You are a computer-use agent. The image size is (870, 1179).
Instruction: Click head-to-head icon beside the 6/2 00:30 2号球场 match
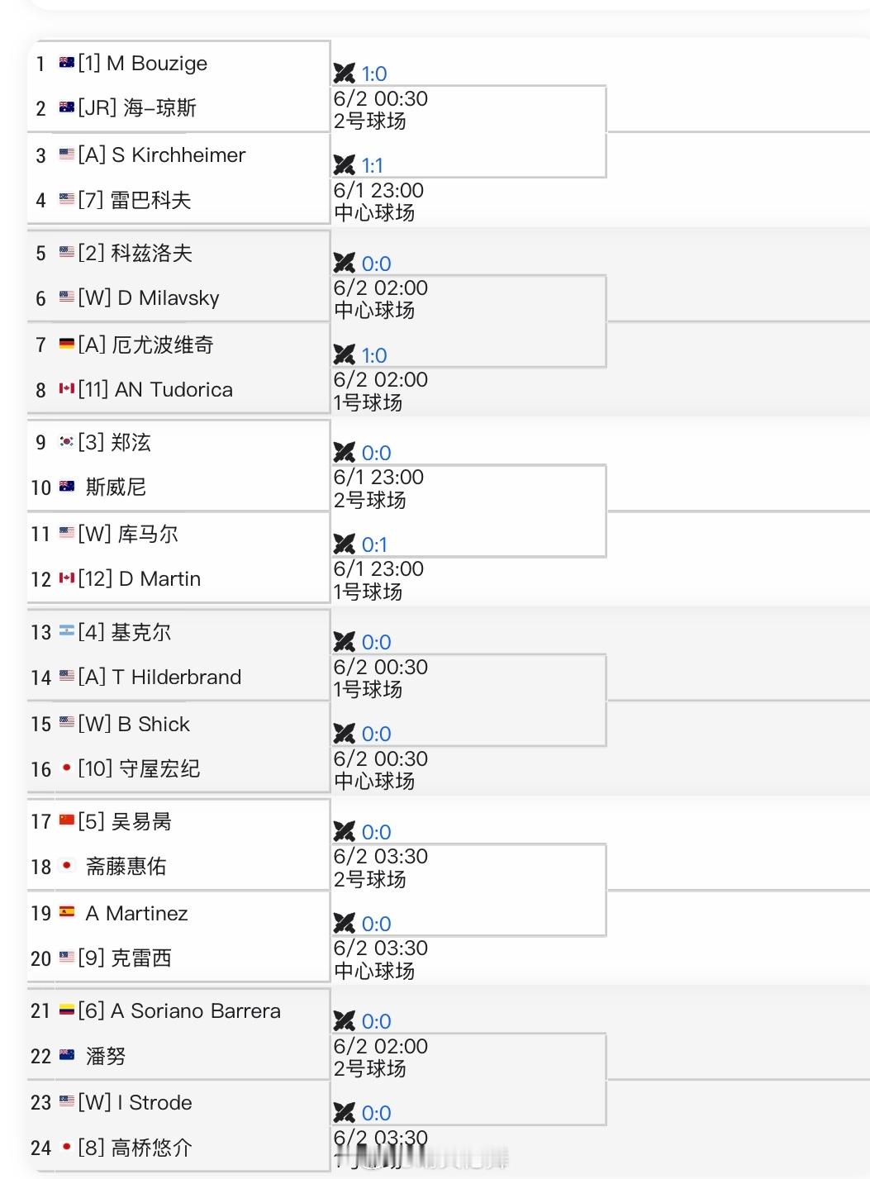click(344, 74)
